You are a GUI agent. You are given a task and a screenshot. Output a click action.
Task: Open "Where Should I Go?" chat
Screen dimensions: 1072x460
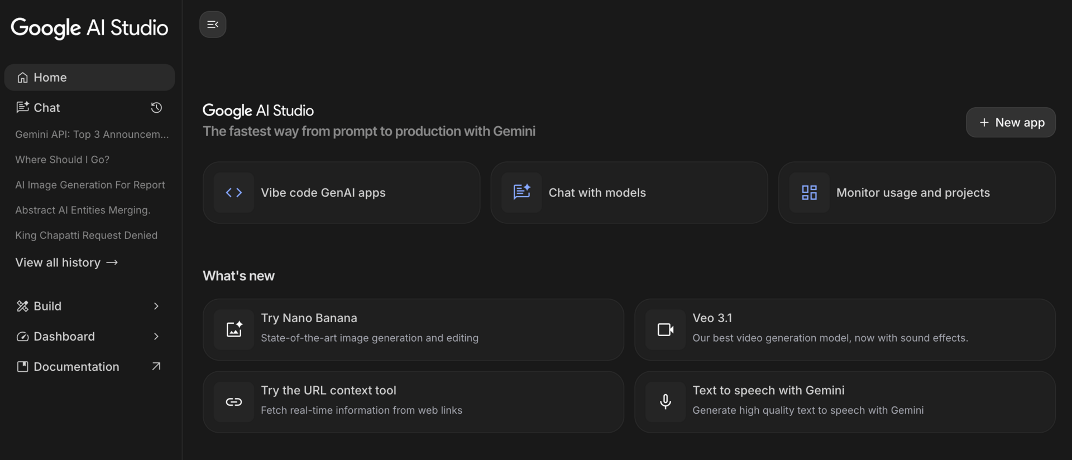63,160
